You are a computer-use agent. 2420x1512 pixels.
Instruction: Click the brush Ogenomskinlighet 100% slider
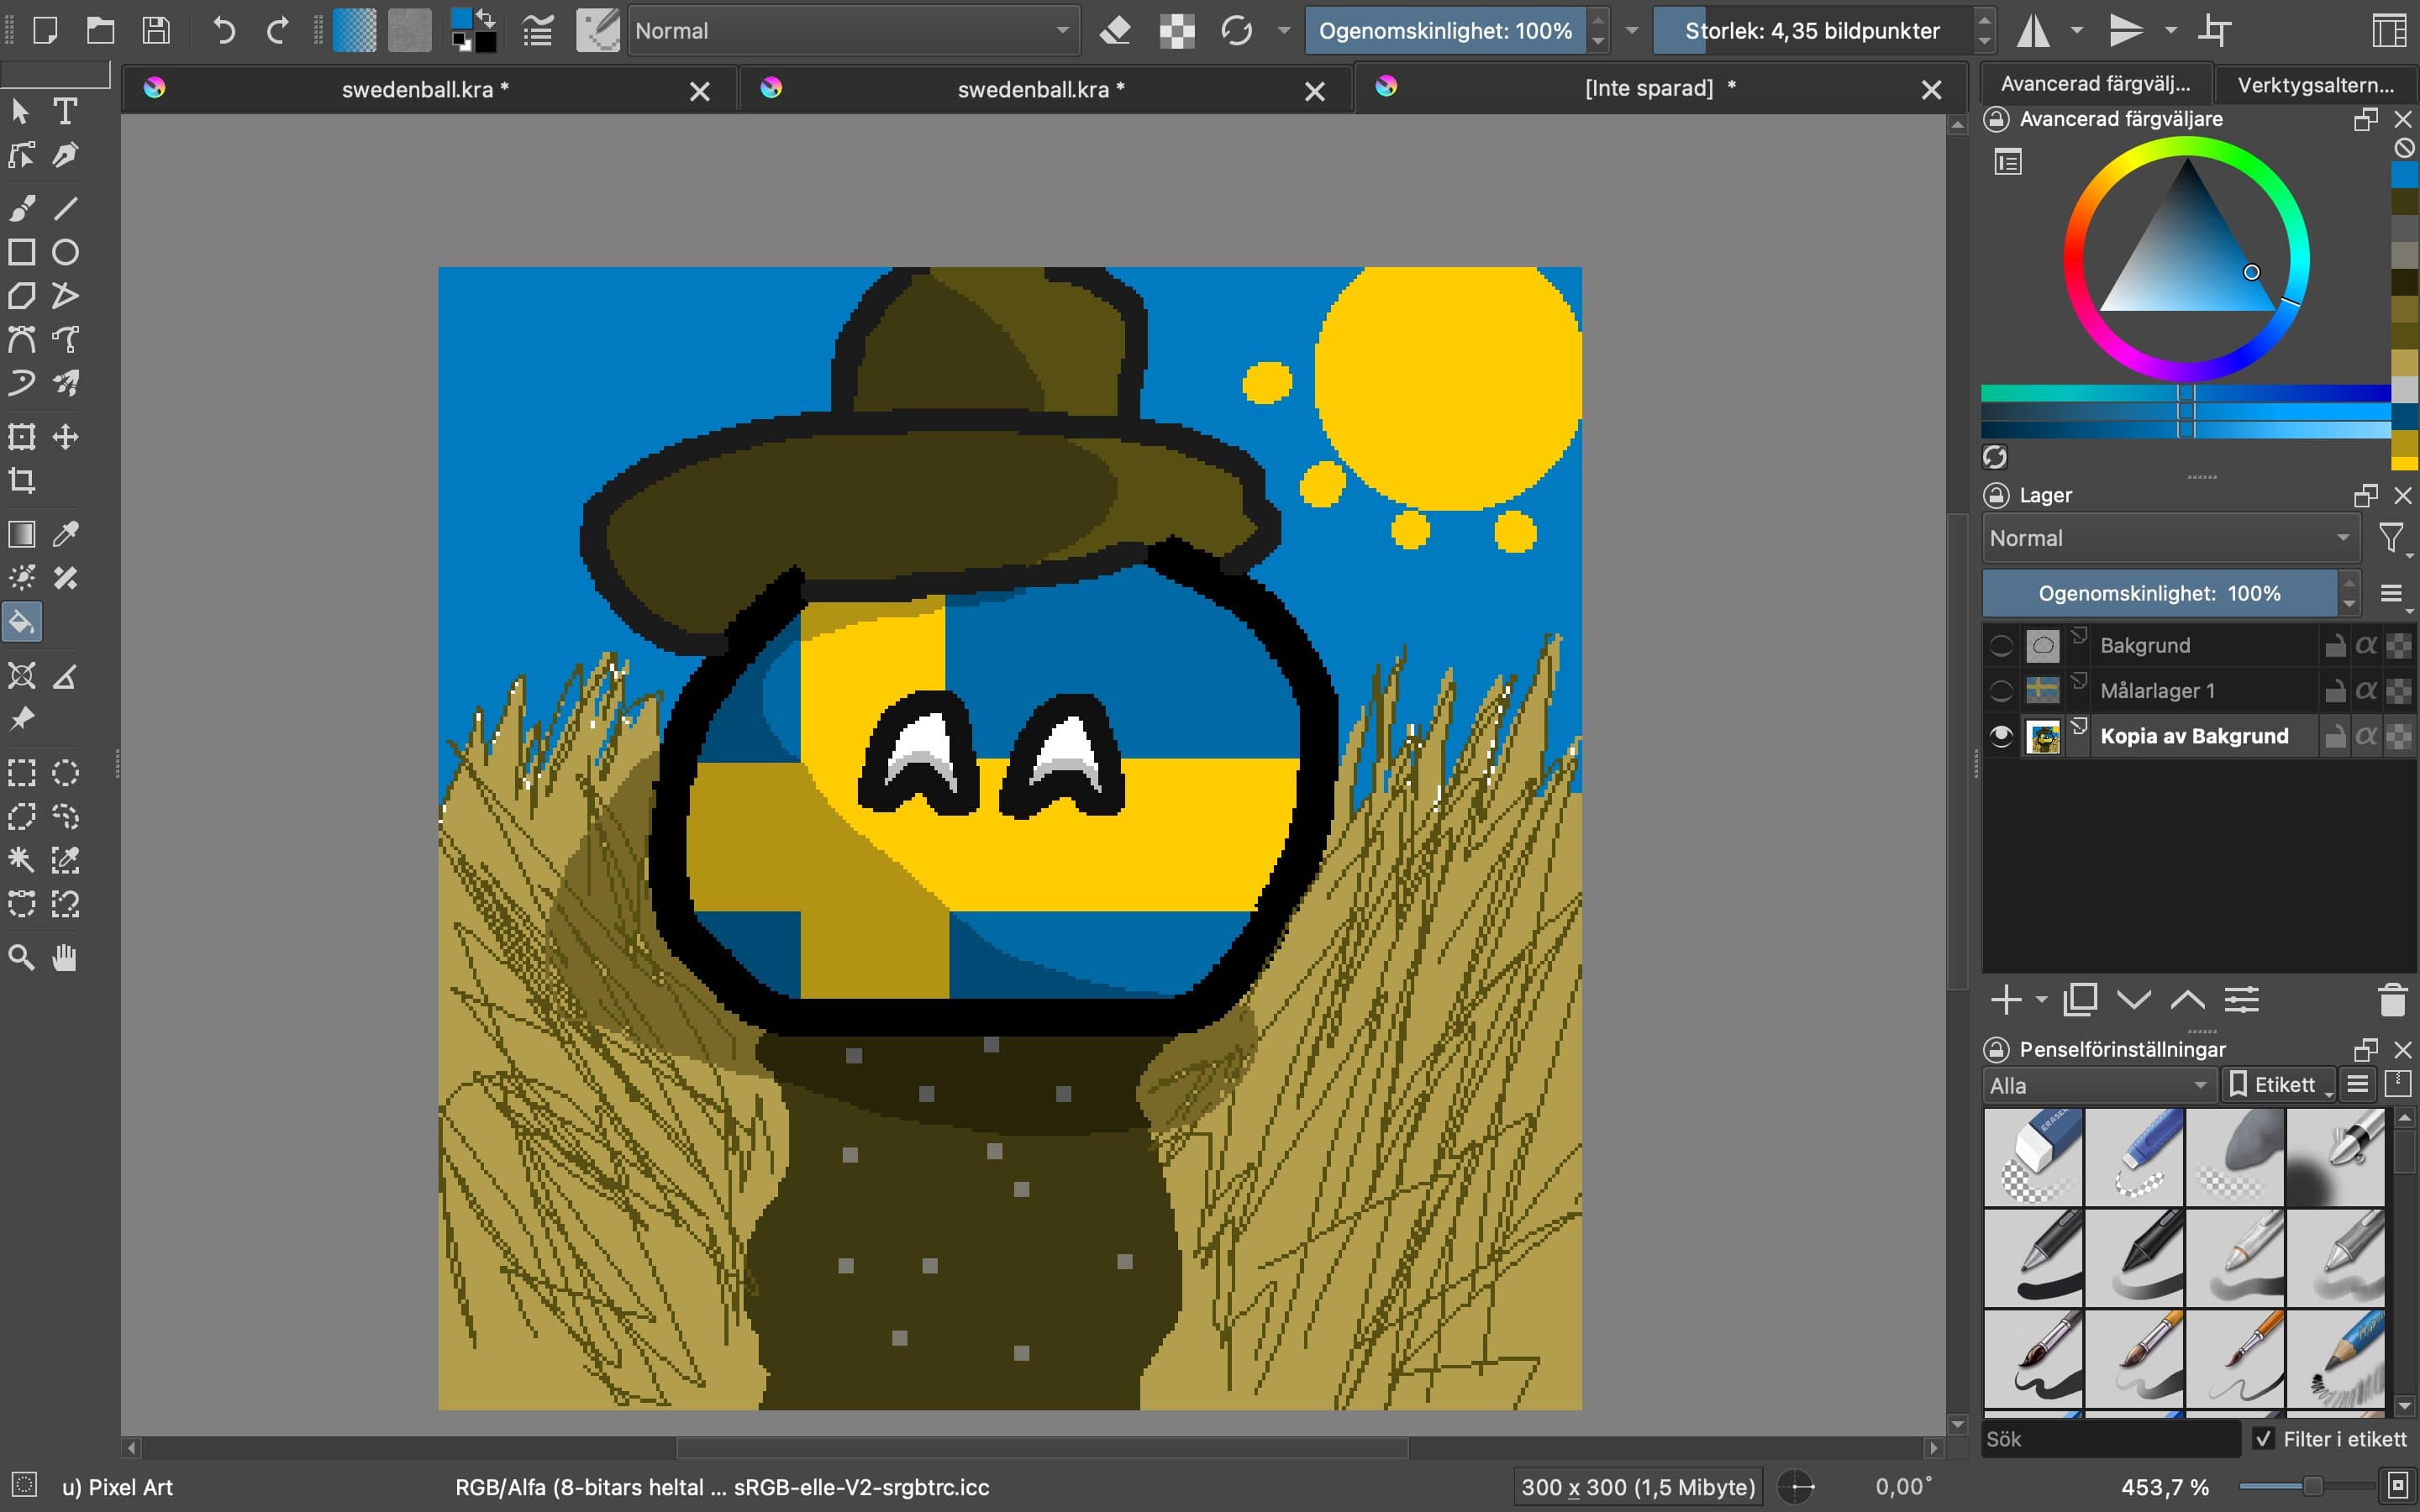pyautogui.click(x=1445, y=31)
